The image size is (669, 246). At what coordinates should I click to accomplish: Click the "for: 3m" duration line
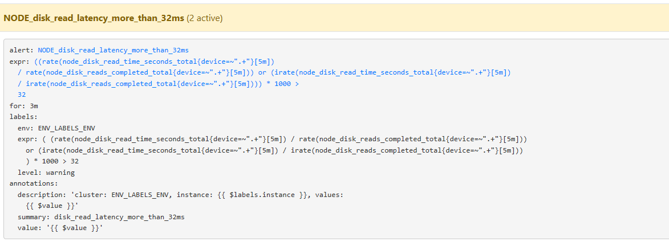[x=24, y=106]
